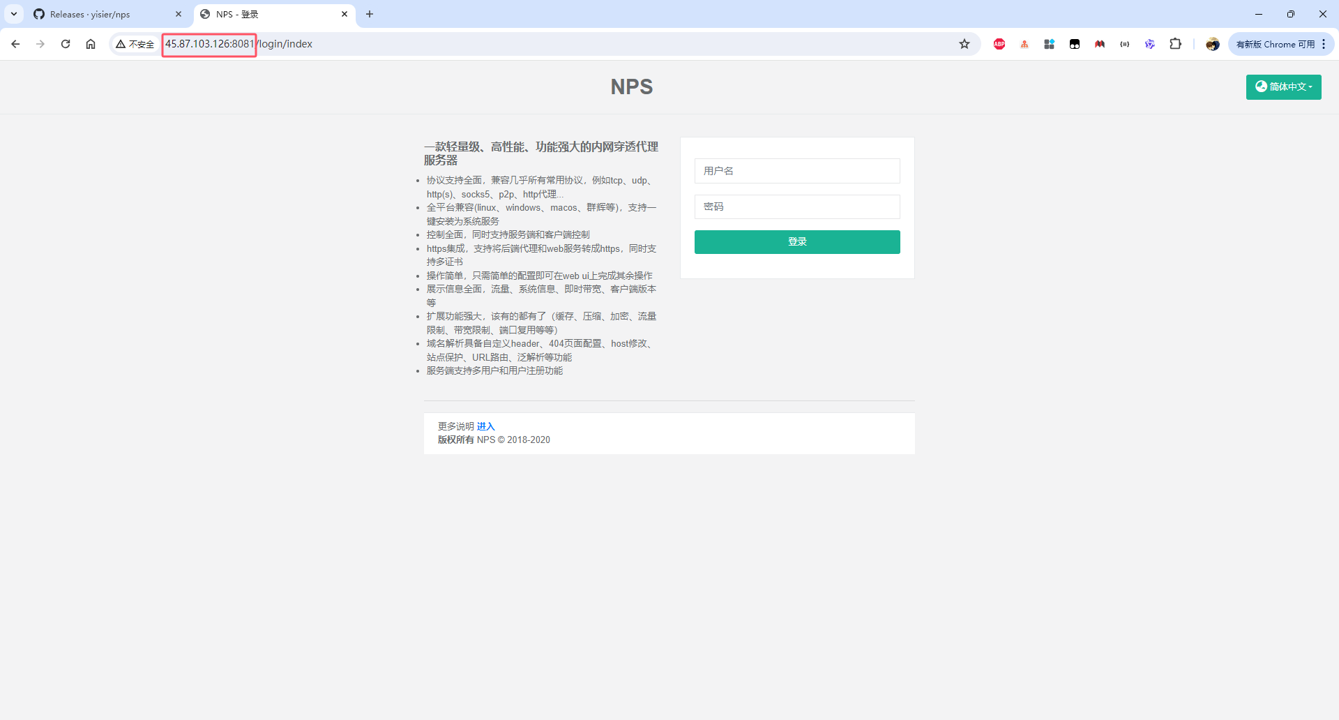Open the tab search dropdown arrow

(x=14, y=14)
